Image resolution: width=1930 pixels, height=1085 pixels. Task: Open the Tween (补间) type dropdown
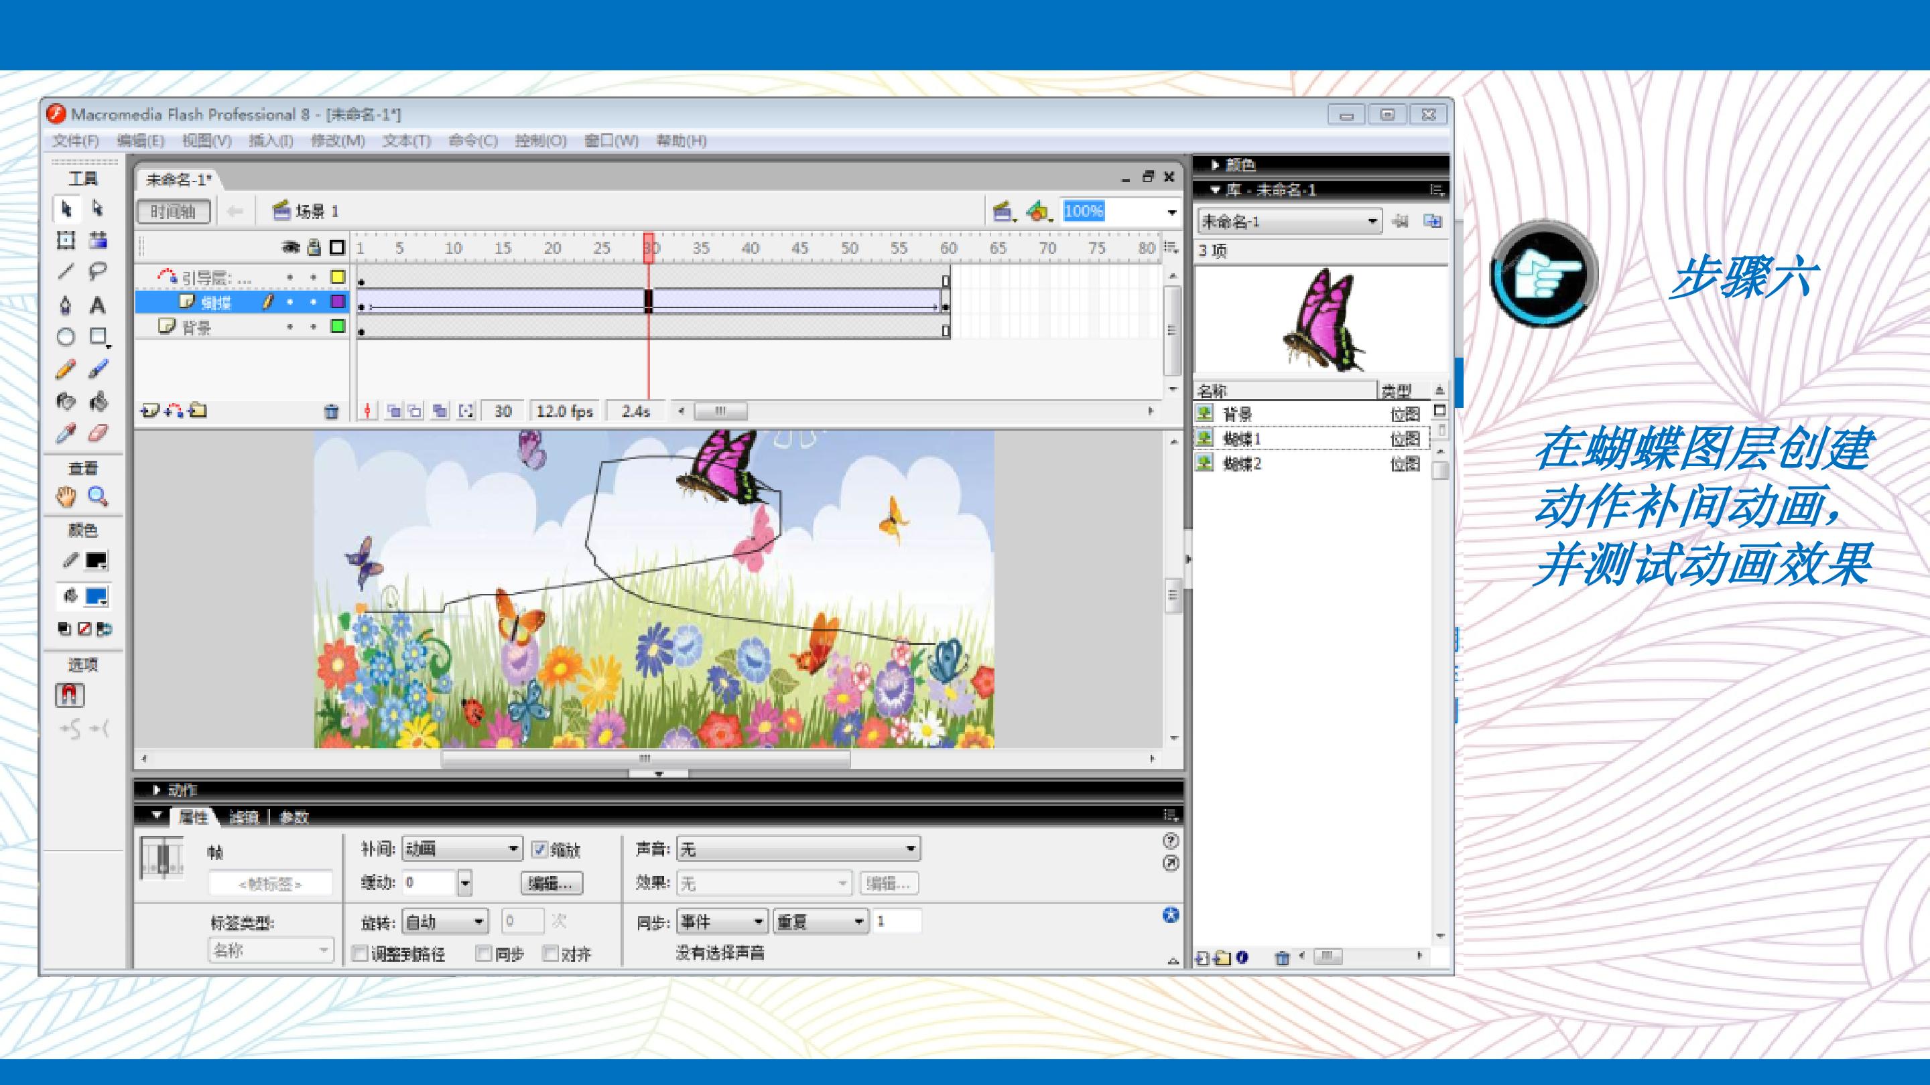coord(462,849)
